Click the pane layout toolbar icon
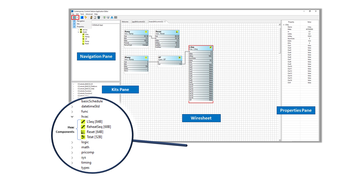337x189 pixels. (74, 17)
